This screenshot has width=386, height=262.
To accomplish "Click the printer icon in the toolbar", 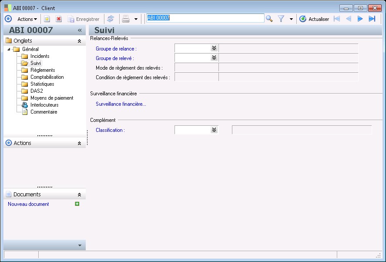I will tap(126, 19).
